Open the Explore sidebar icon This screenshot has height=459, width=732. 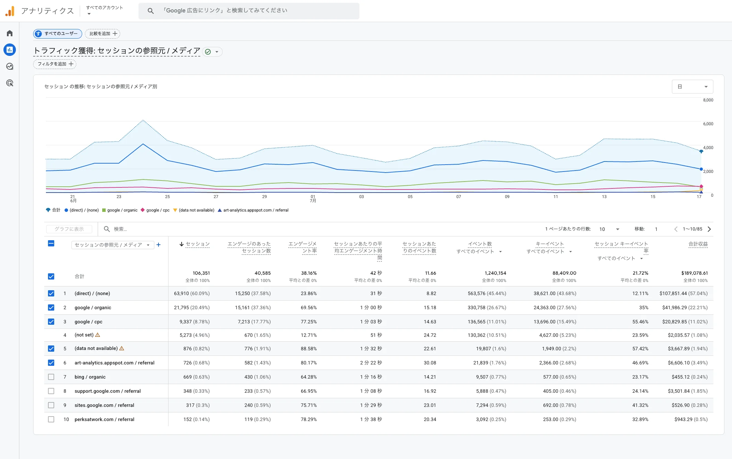coord(10,66)
